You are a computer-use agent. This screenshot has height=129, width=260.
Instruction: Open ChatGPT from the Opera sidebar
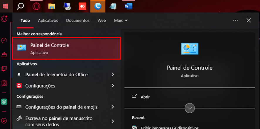4,102
